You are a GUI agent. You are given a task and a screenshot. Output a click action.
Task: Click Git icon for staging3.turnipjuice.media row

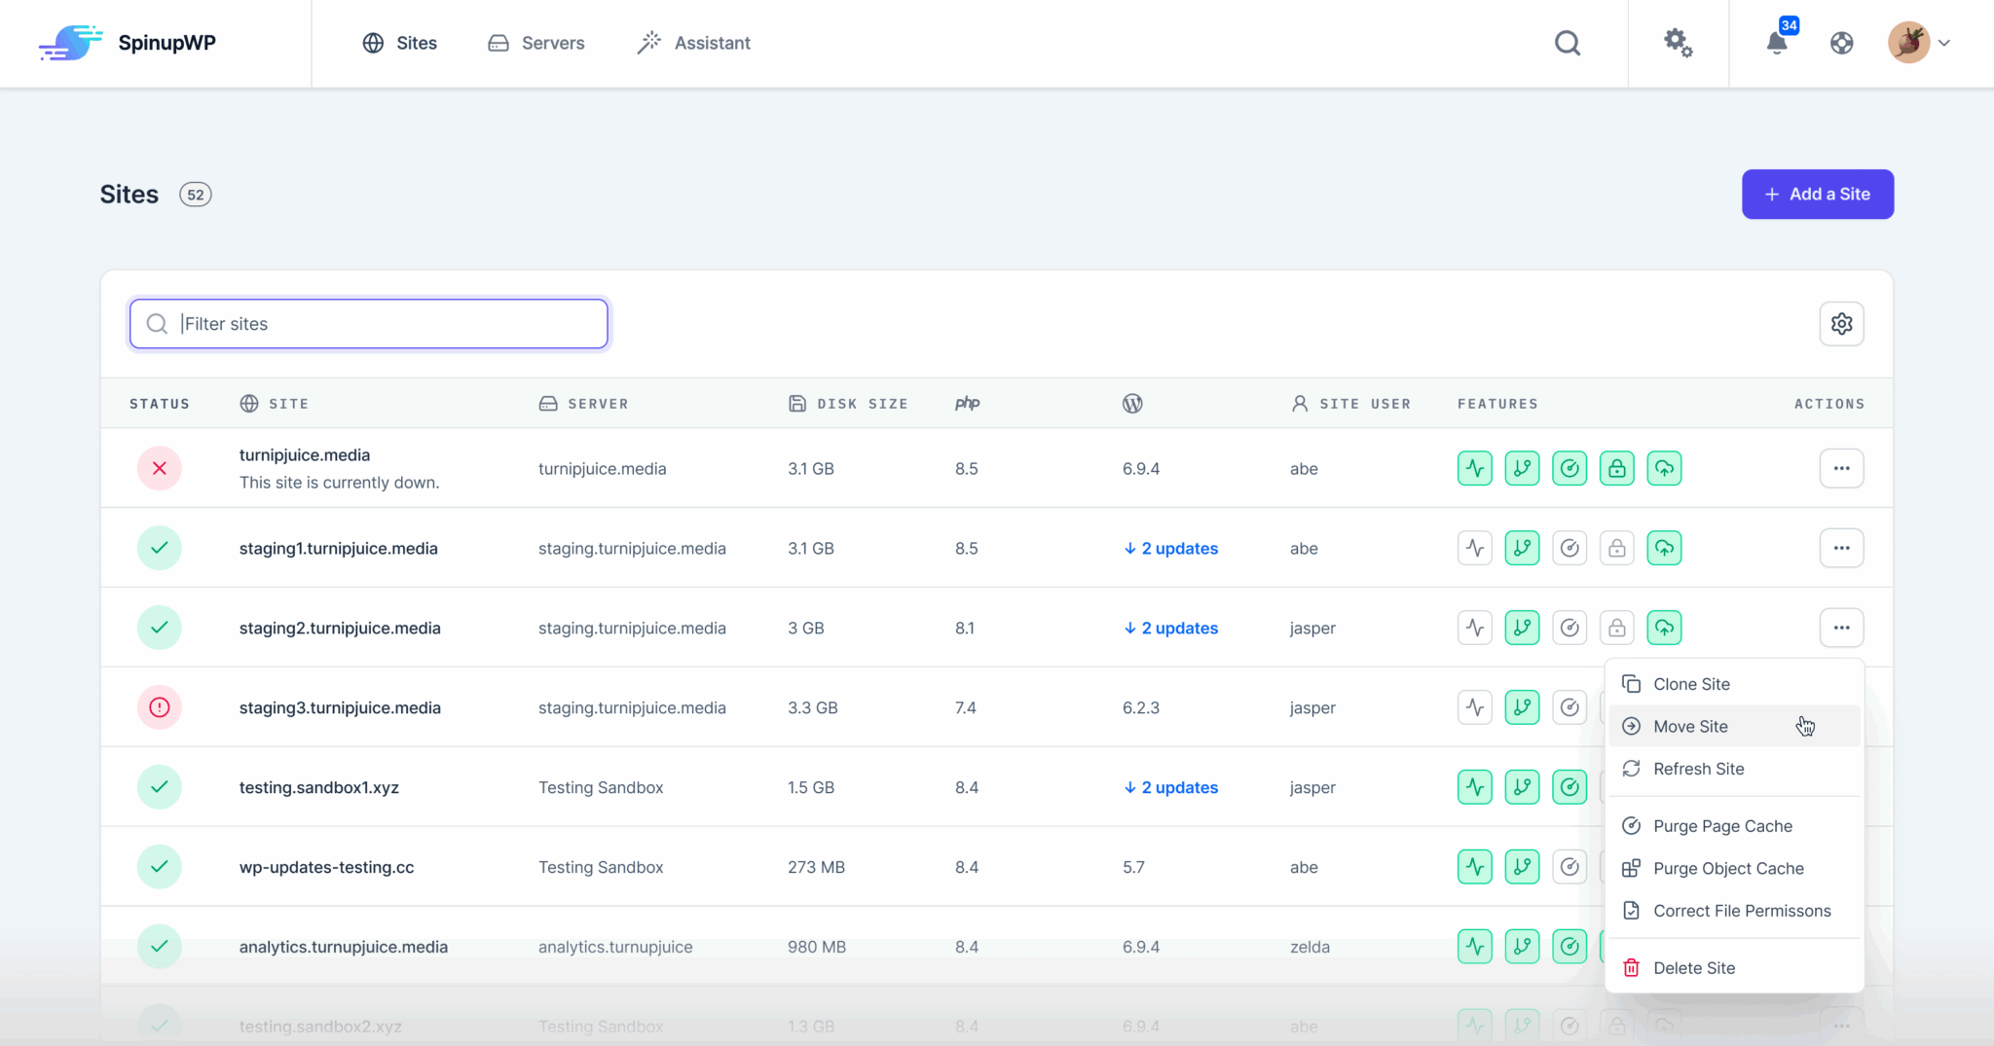coord(1522,708)
